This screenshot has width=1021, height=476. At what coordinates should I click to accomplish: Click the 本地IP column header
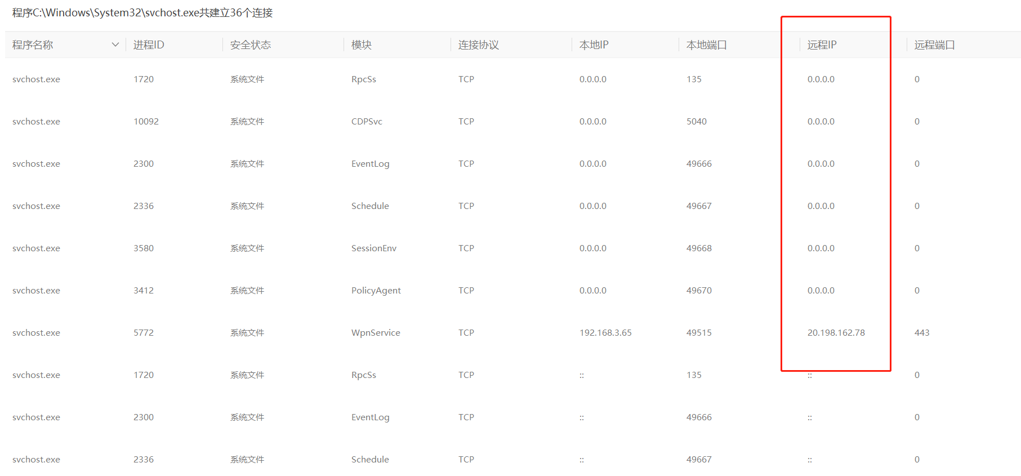(594, 45)
